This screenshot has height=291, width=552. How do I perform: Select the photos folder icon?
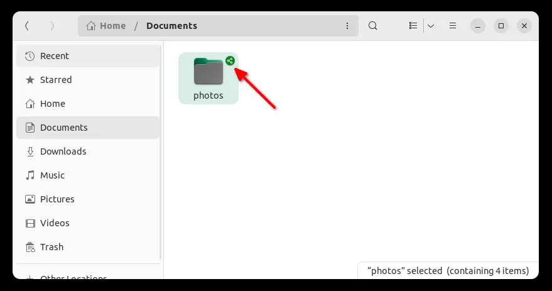coord(208,72)
